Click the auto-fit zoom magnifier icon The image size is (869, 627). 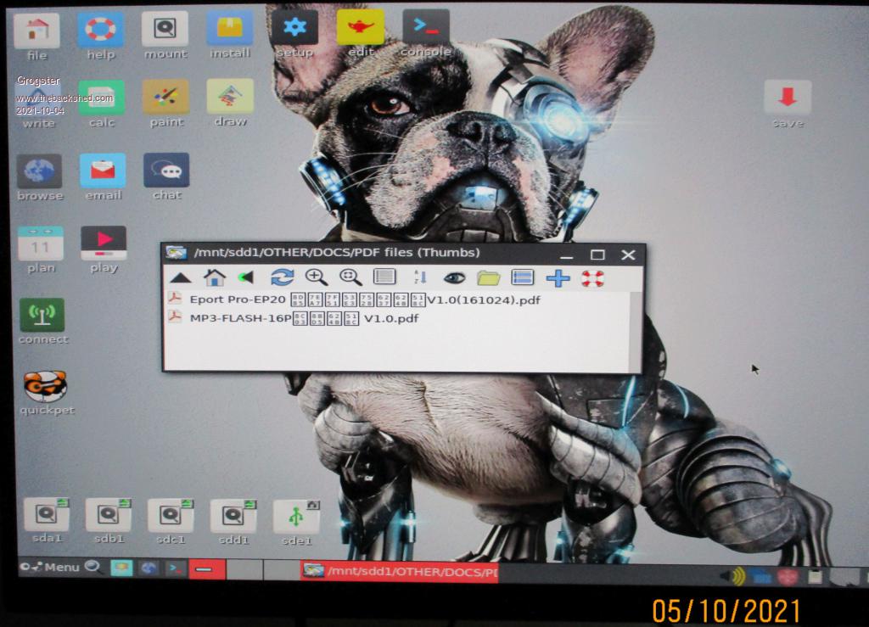(x=350, y=277)
